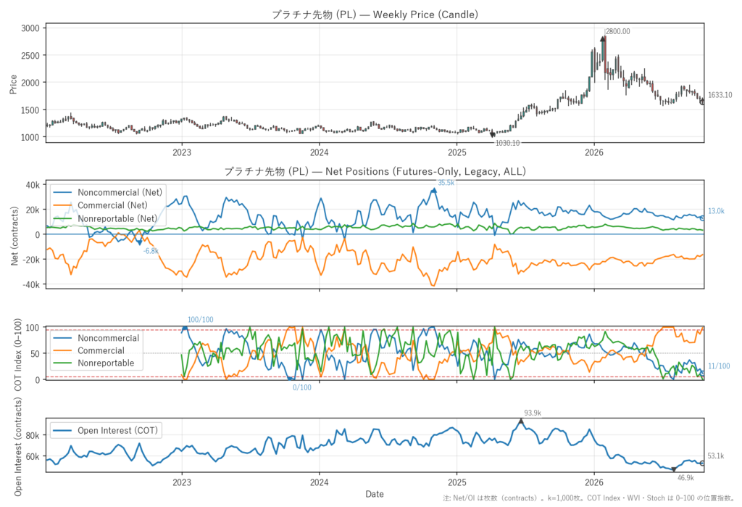Click the downward marker at the 1030.10 price low
742x507 pixels.
493,135
